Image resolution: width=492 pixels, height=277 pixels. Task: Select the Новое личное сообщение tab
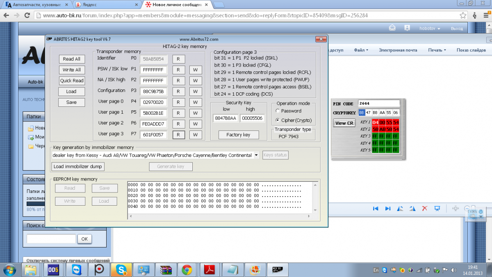[x=176, y=5]
